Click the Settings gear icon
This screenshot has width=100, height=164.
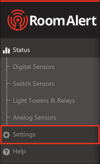pyautogui.click(x=6, y=135)
